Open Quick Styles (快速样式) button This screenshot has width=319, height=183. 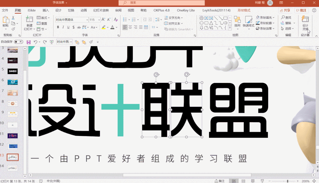click(248, 23)
